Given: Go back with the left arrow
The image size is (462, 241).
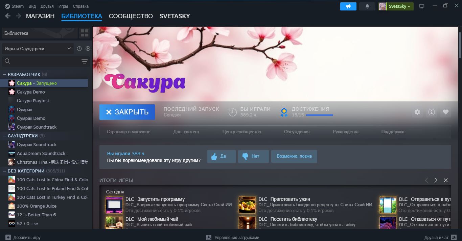Looking at the screenshot, I should (x=8, y=16).
